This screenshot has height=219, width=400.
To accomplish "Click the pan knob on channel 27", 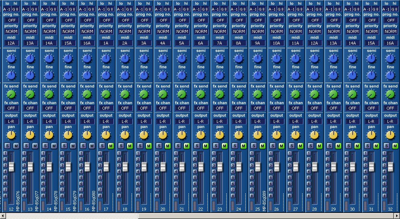I will pyautogui.click(x=295, y=135).
